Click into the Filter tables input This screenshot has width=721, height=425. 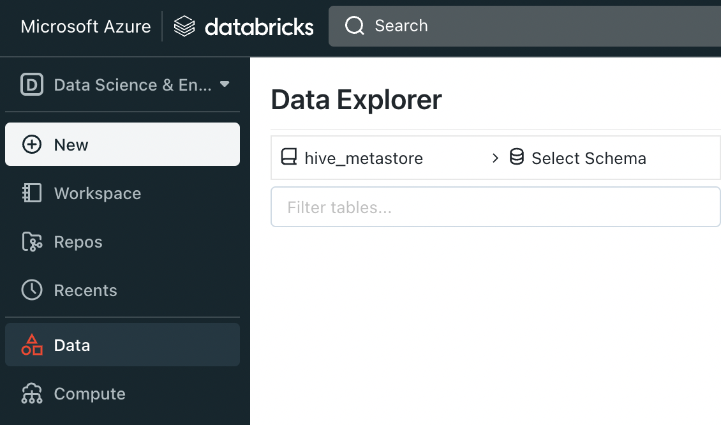pos(495,207)
